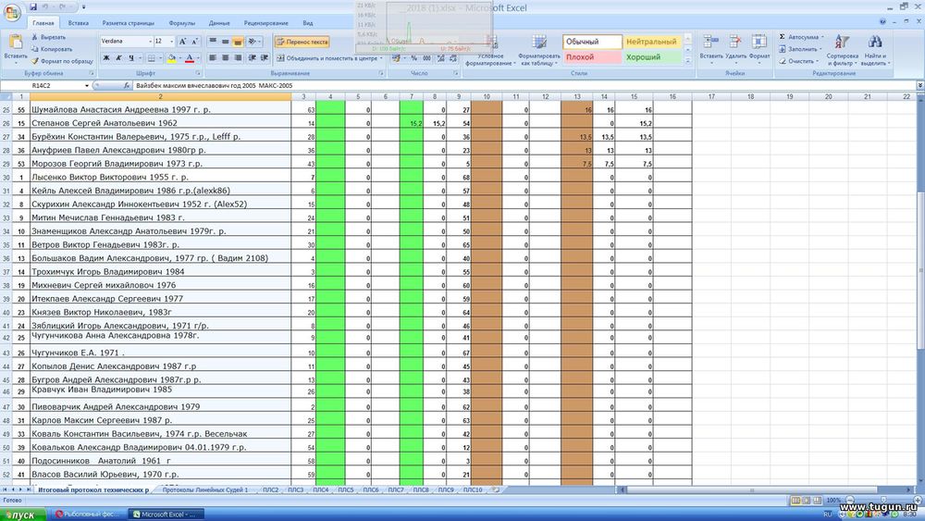
Task: Open Найти и выделить binoculars
Action: click(875, 49)
